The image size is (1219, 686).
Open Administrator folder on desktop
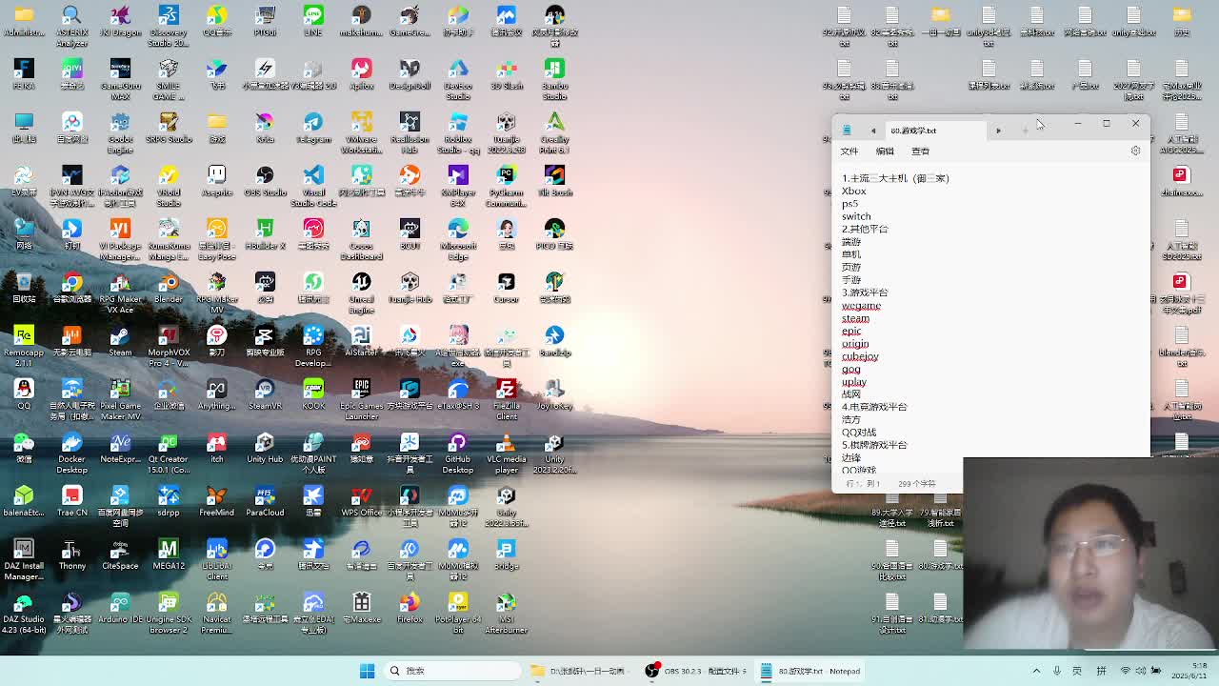[x=24, y=22]
